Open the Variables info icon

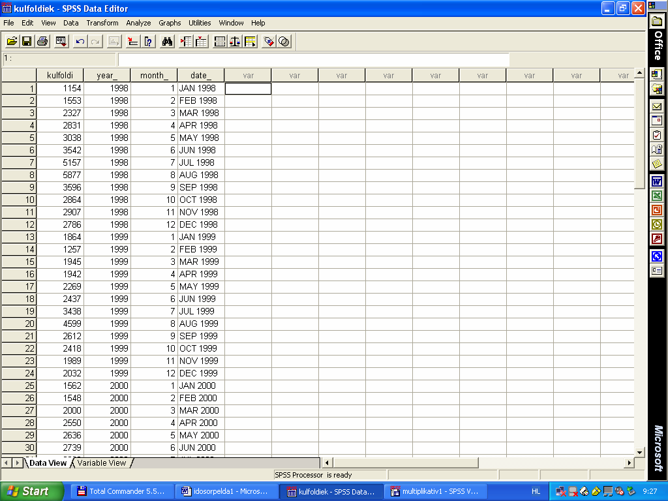point(148,41)
